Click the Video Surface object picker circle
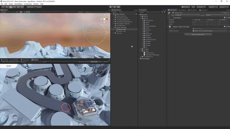Viewport: 230px width, 129px height. (229, 31)
